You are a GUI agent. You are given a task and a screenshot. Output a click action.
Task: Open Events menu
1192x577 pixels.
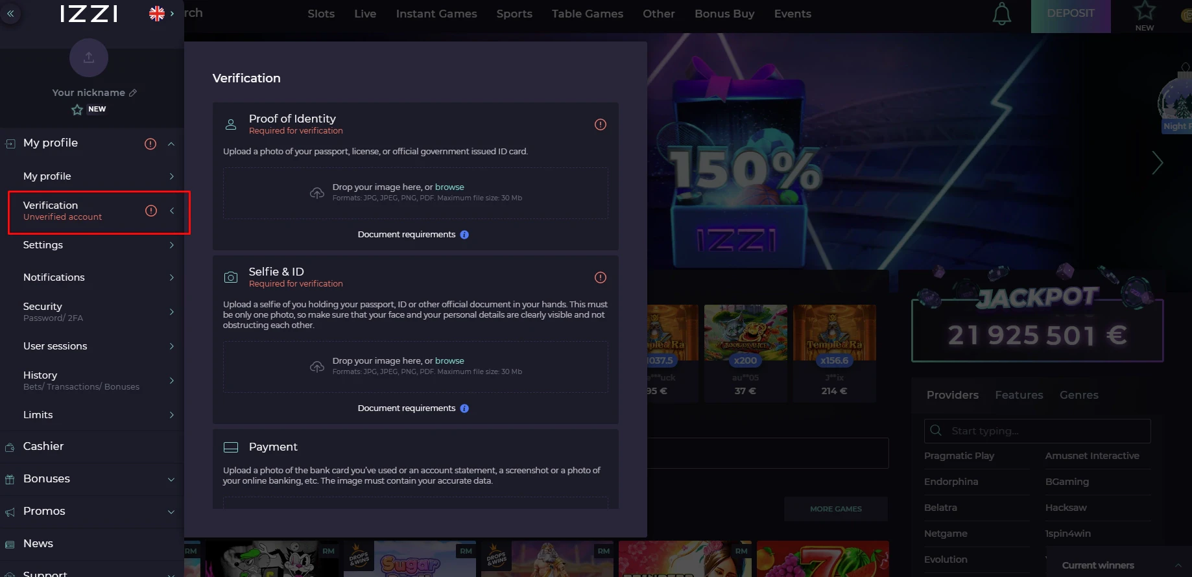click(x=793, y=14)
